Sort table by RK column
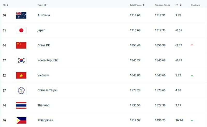This screenshot has width=207, height=127. (x=5, y=5)
